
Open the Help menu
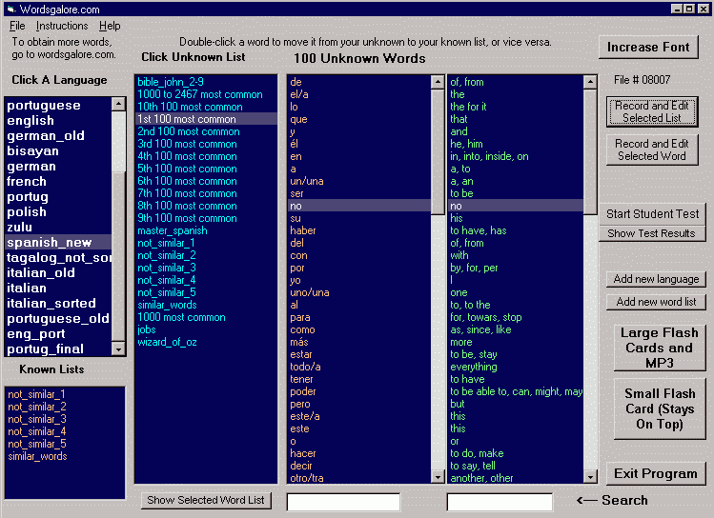pyautogui.click(x=110, y=26)
